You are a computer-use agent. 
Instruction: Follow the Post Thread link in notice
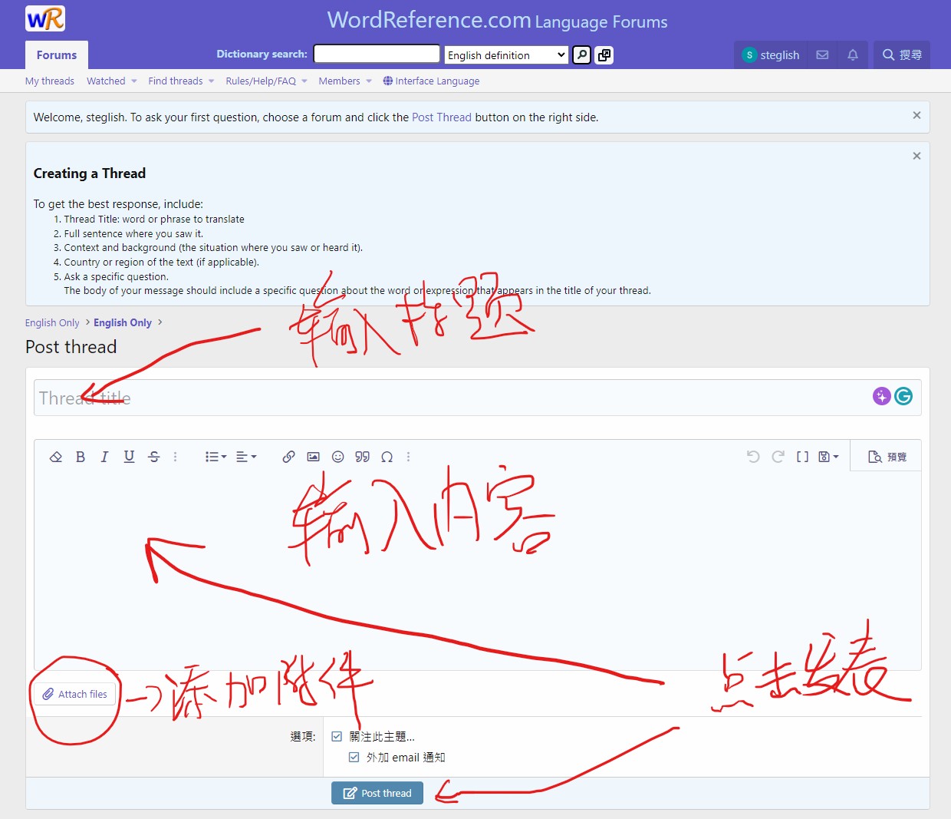pyautogui.click(x=442, y=117)
